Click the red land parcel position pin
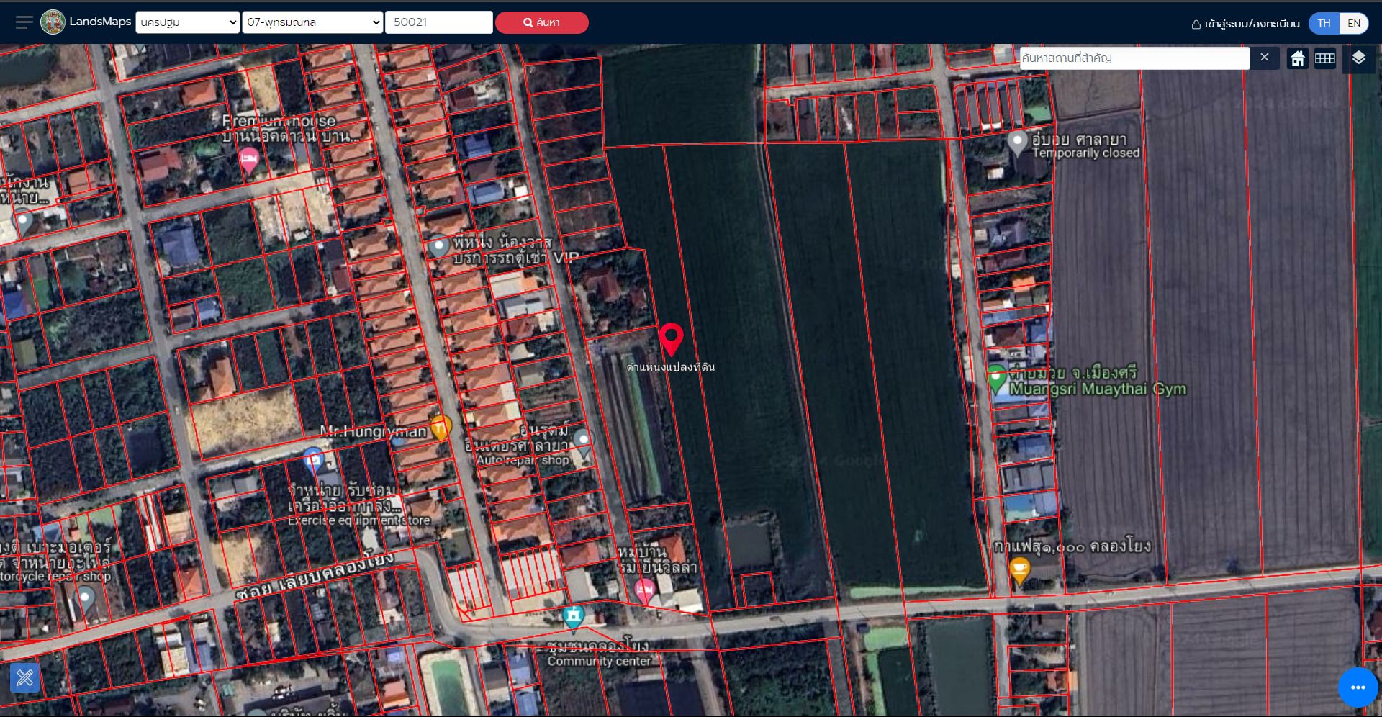 click(x=671, y=340)
